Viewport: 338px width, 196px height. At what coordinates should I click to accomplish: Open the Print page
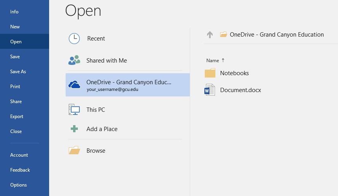point(15,86)
